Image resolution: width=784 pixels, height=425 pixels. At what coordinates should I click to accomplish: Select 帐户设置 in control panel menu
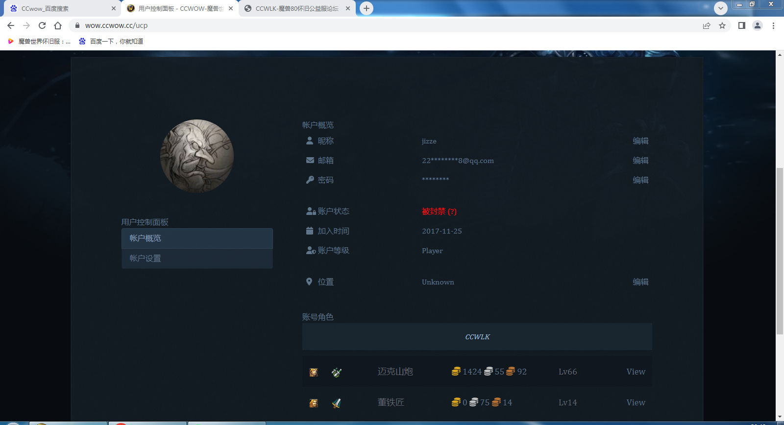point(197,259)
